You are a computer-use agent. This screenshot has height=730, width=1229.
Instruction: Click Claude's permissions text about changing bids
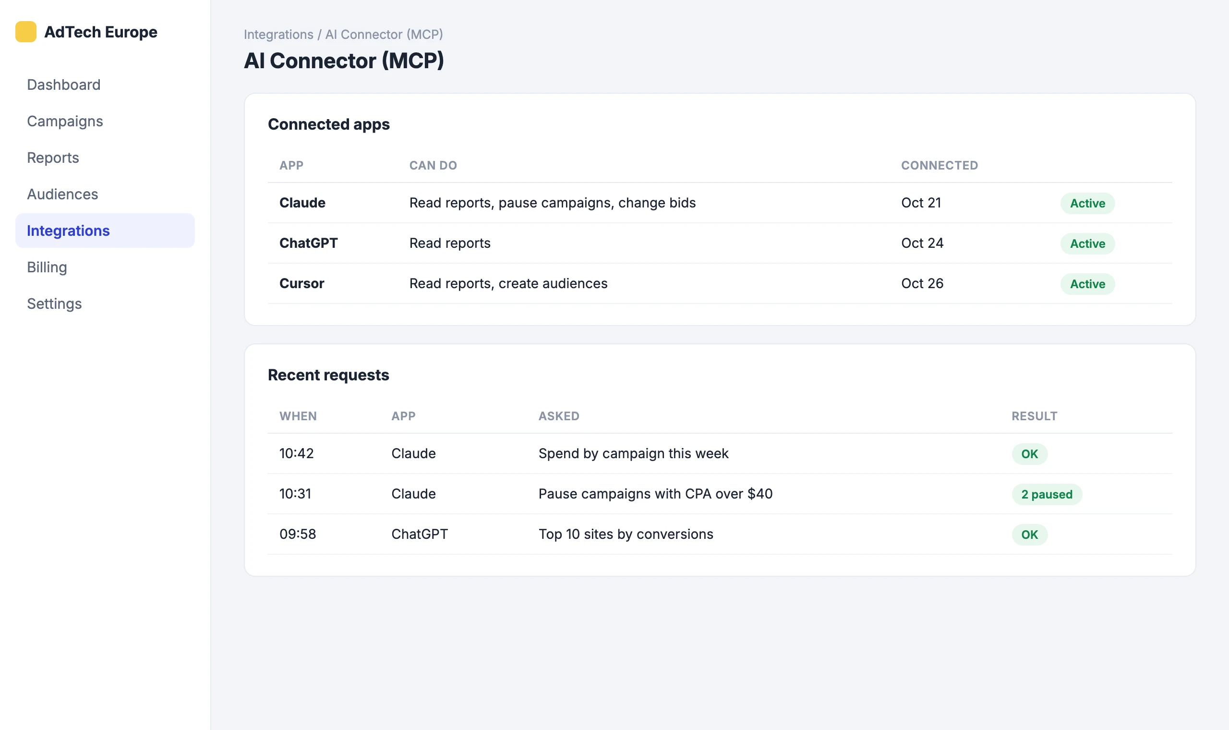(x=553, y=203)
